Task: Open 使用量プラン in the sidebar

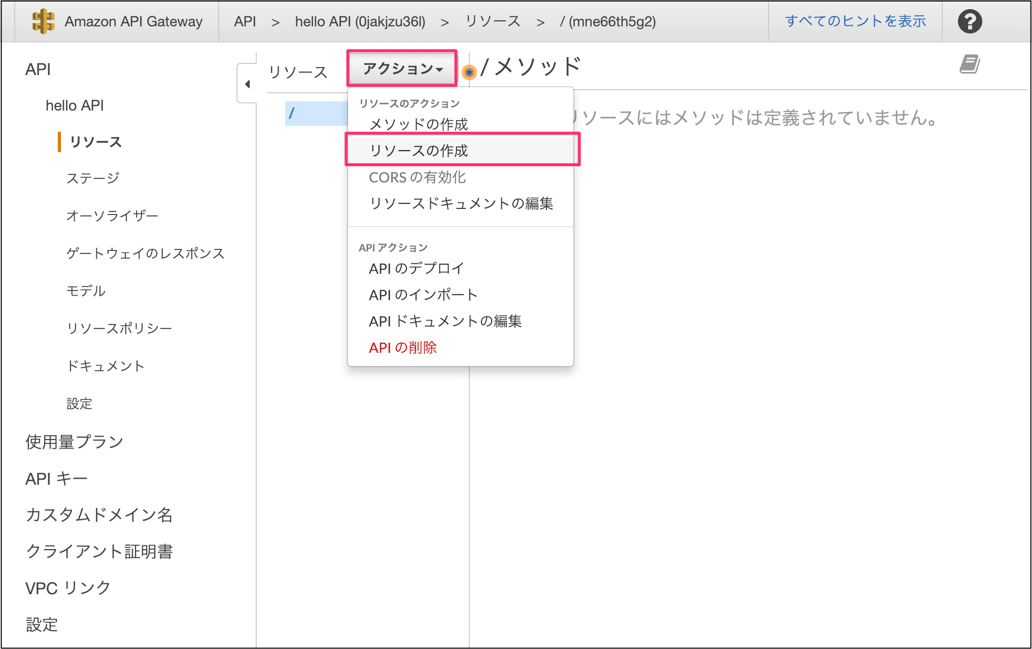Action: 74,442
